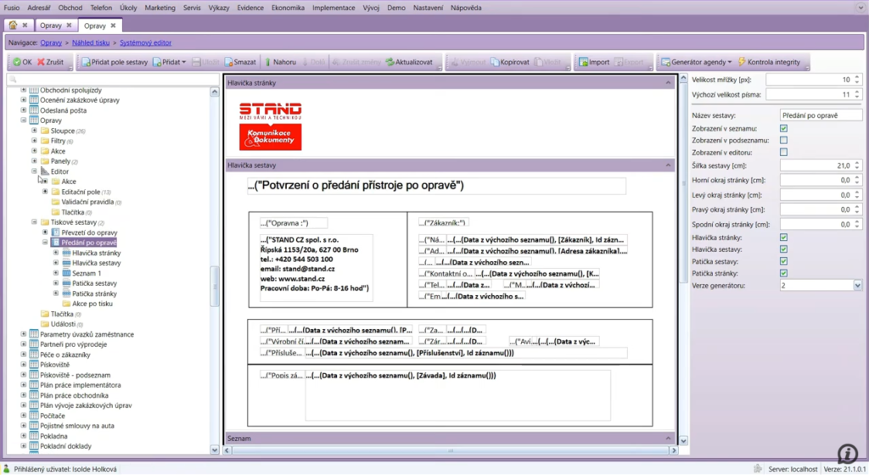Open the Verze generátoru dropdown

point(856,286)
